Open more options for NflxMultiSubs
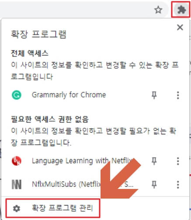 coord(178,185)
